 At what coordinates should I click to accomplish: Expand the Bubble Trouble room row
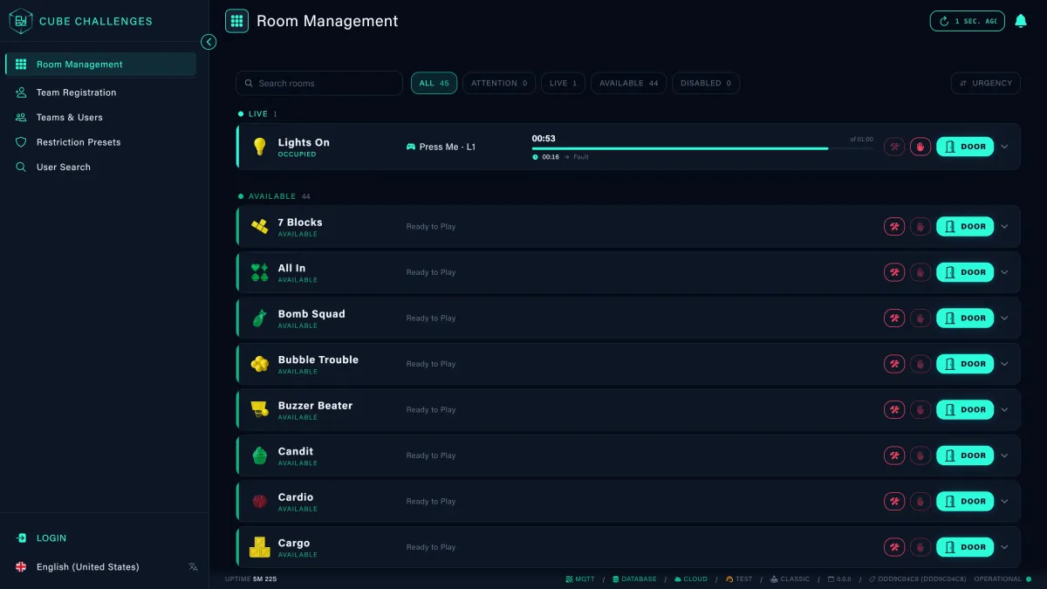pos(1004,364)
